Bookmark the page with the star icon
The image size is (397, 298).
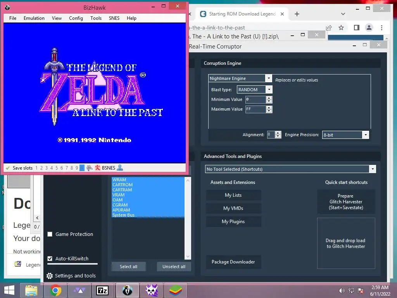click(x=341, y=28)
